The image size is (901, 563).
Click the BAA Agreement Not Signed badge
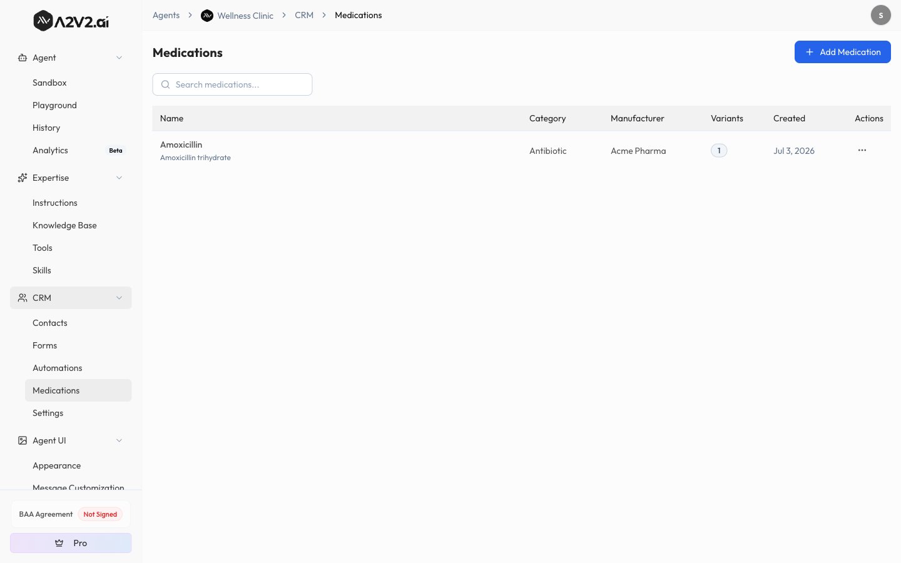(x=100, y=514)
